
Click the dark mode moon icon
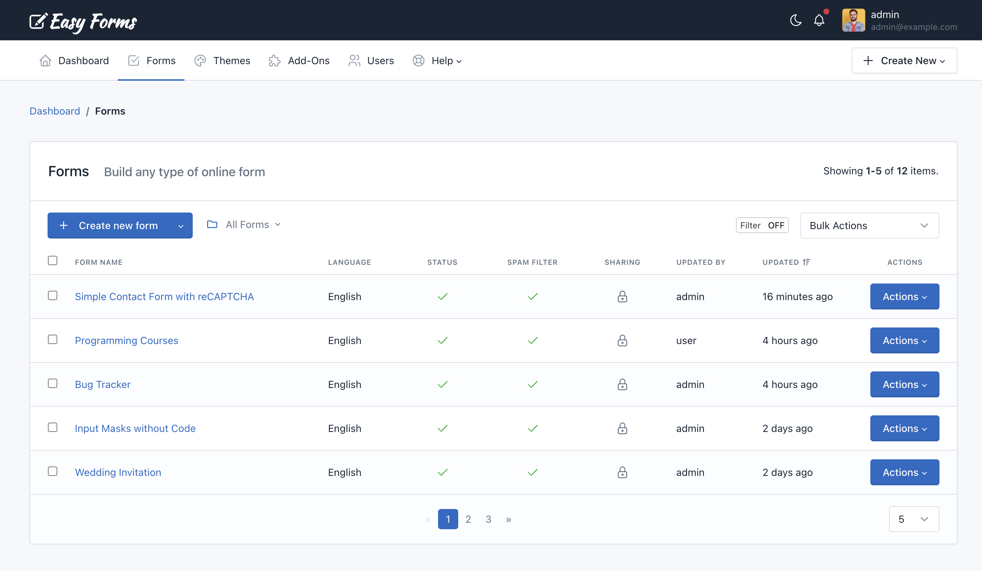tap(795, 20)
